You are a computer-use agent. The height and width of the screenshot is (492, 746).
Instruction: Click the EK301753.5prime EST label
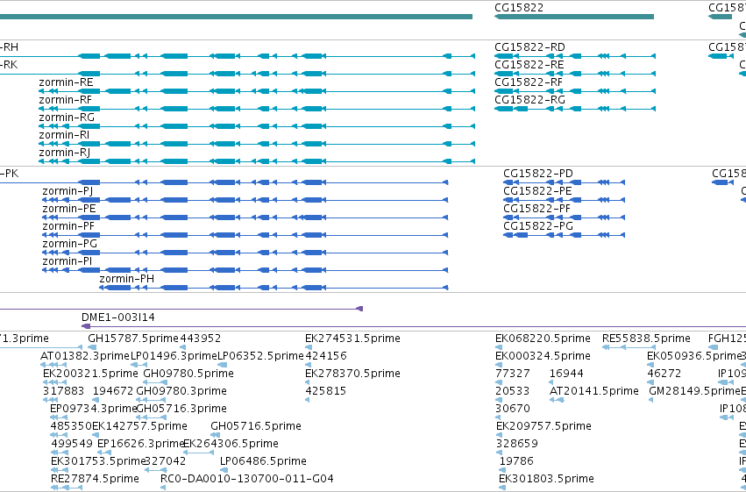98,462
